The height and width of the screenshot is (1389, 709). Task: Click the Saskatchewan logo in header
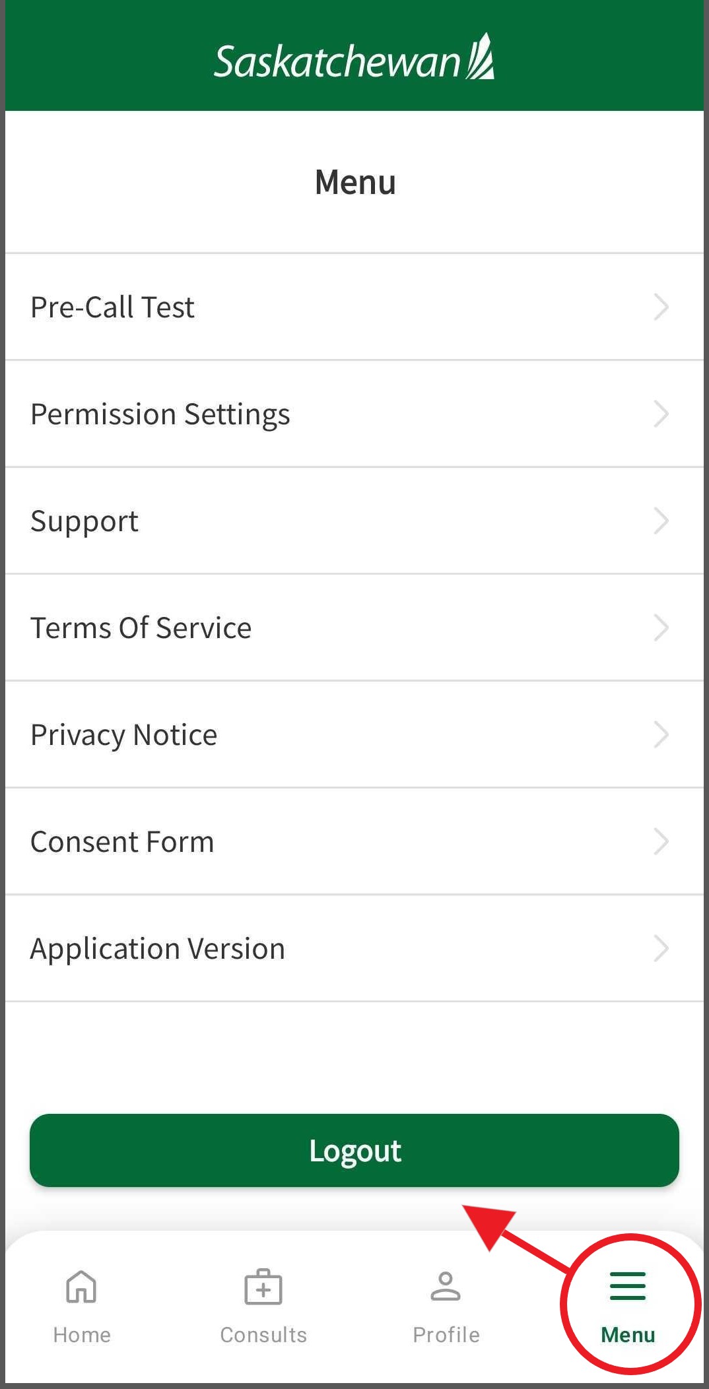pos(355,59)
